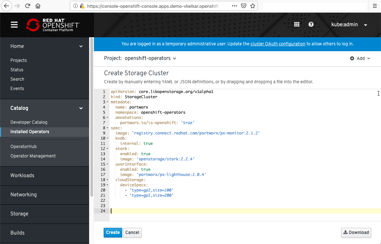Open OperatorHub from the sidebar

click(x=23, y=146)
